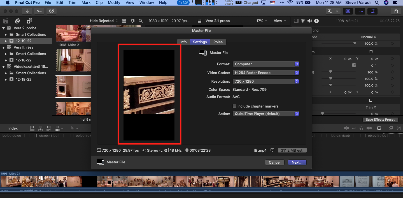Show the Titles and Generators sidebar

pos(29,21)
